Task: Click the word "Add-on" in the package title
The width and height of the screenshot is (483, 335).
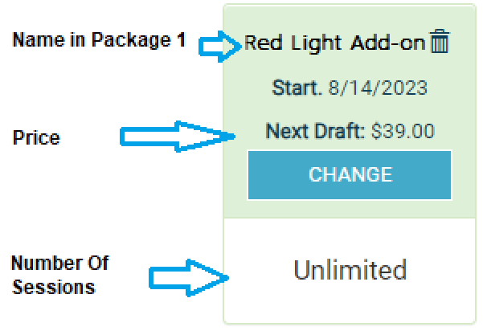Action: point(388,43)
